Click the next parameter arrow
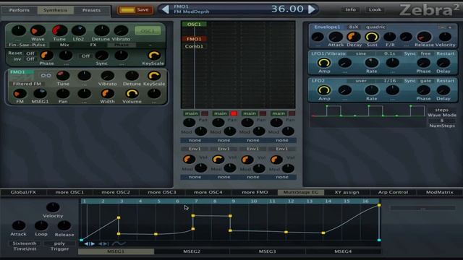The image size is (463, 260). click(x=312, y=9)
